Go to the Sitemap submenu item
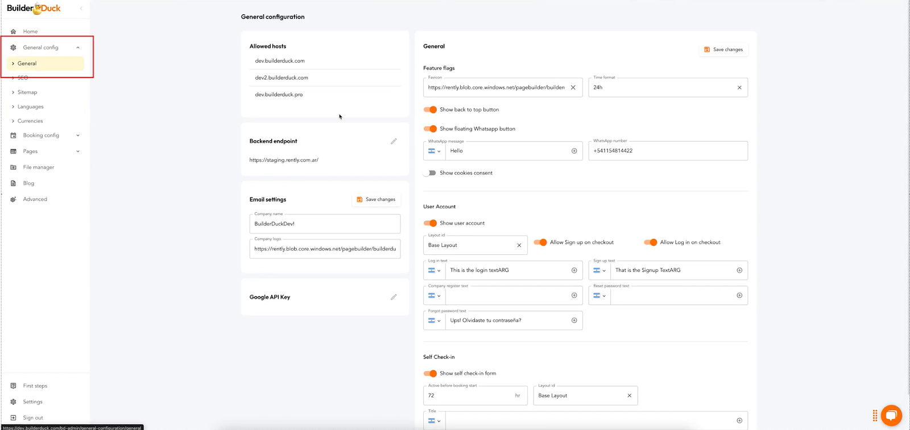 click(x=27, y=92)
